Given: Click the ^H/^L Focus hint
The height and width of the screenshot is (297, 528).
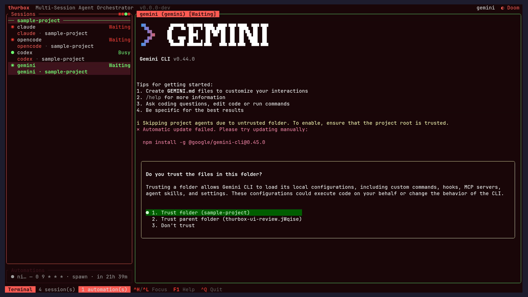Looking at the screenshot, I should coord(150,290).
